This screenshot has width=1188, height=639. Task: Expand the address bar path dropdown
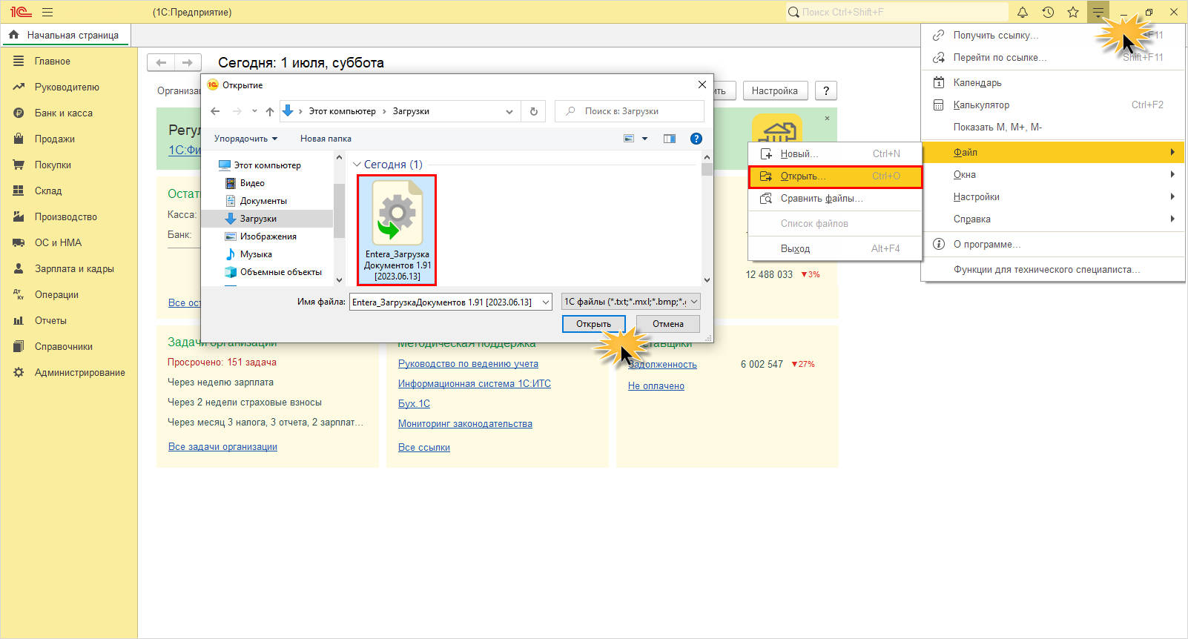pos(509,111)
